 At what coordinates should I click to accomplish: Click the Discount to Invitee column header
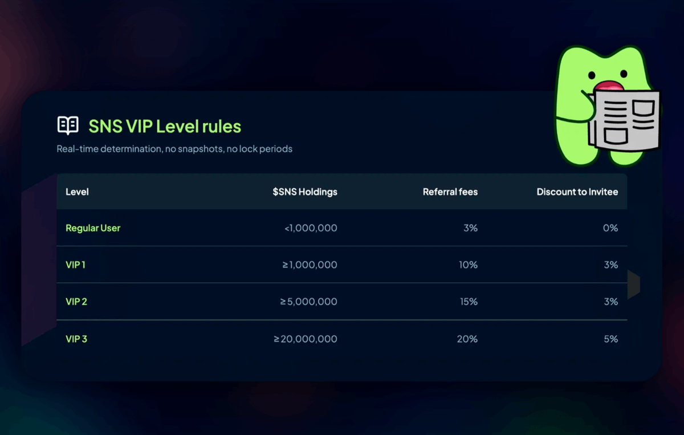tap(577, 192)
